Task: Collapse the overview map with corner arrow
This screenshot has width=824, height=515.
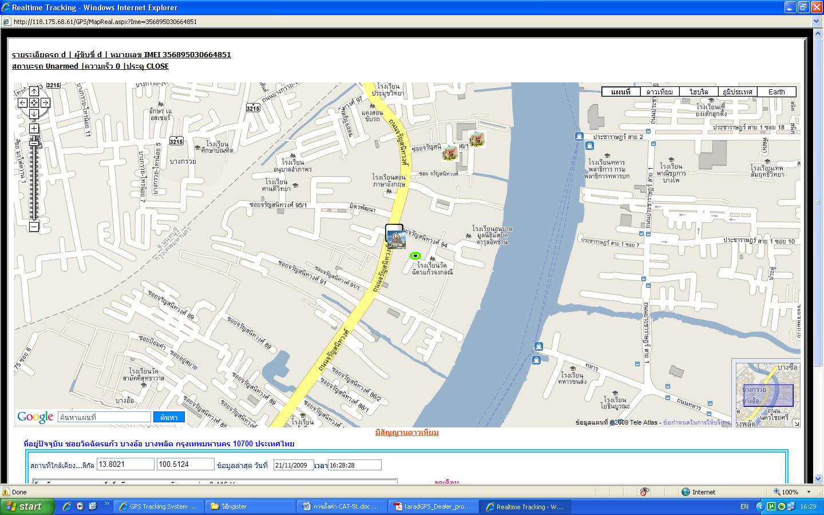Action: click(x=795, y=423)
